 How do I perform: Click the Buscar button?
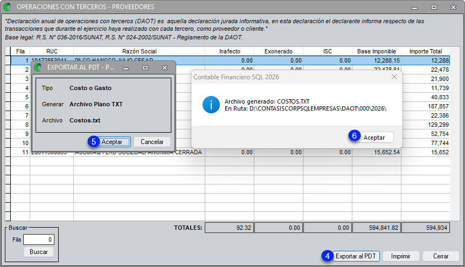pyautogui.click(x=39, y=252)
